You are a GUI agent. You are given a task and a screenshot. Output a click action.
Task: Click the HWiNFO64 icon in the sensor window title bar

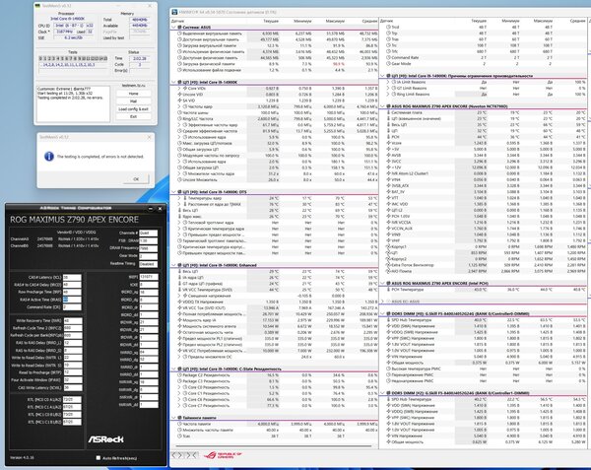click(x=174, y=12)
